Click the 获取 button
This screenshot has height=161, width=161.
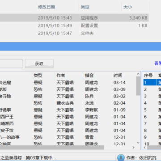coord(39,64)
